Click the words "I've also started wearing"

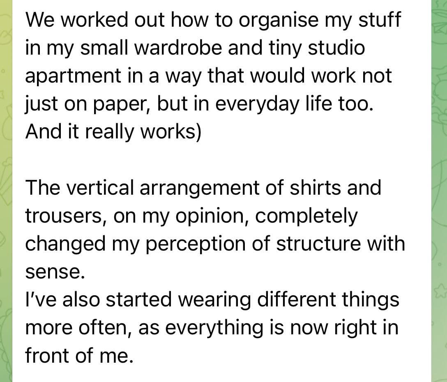pyautogui.click(x=138, y=299)
